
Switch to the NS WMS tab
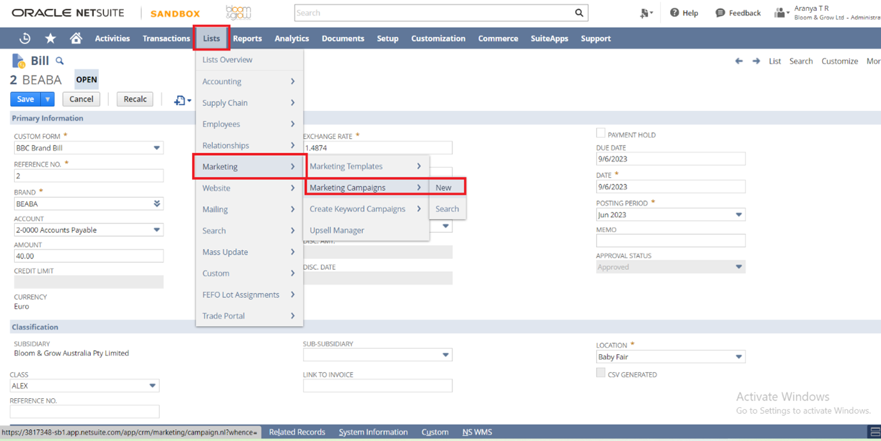pyautogui.click(x=477, y=432)
